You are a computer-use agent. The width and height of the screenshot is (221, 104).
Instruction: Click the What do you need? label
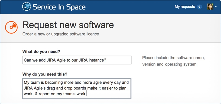click(41, 52)
